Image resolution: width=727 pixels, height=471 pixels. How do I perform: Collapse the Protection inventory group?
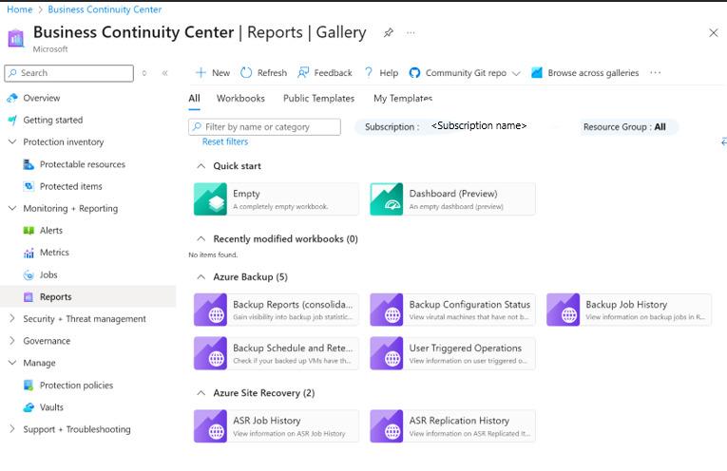pyautogui.click(x=12, y=141)
